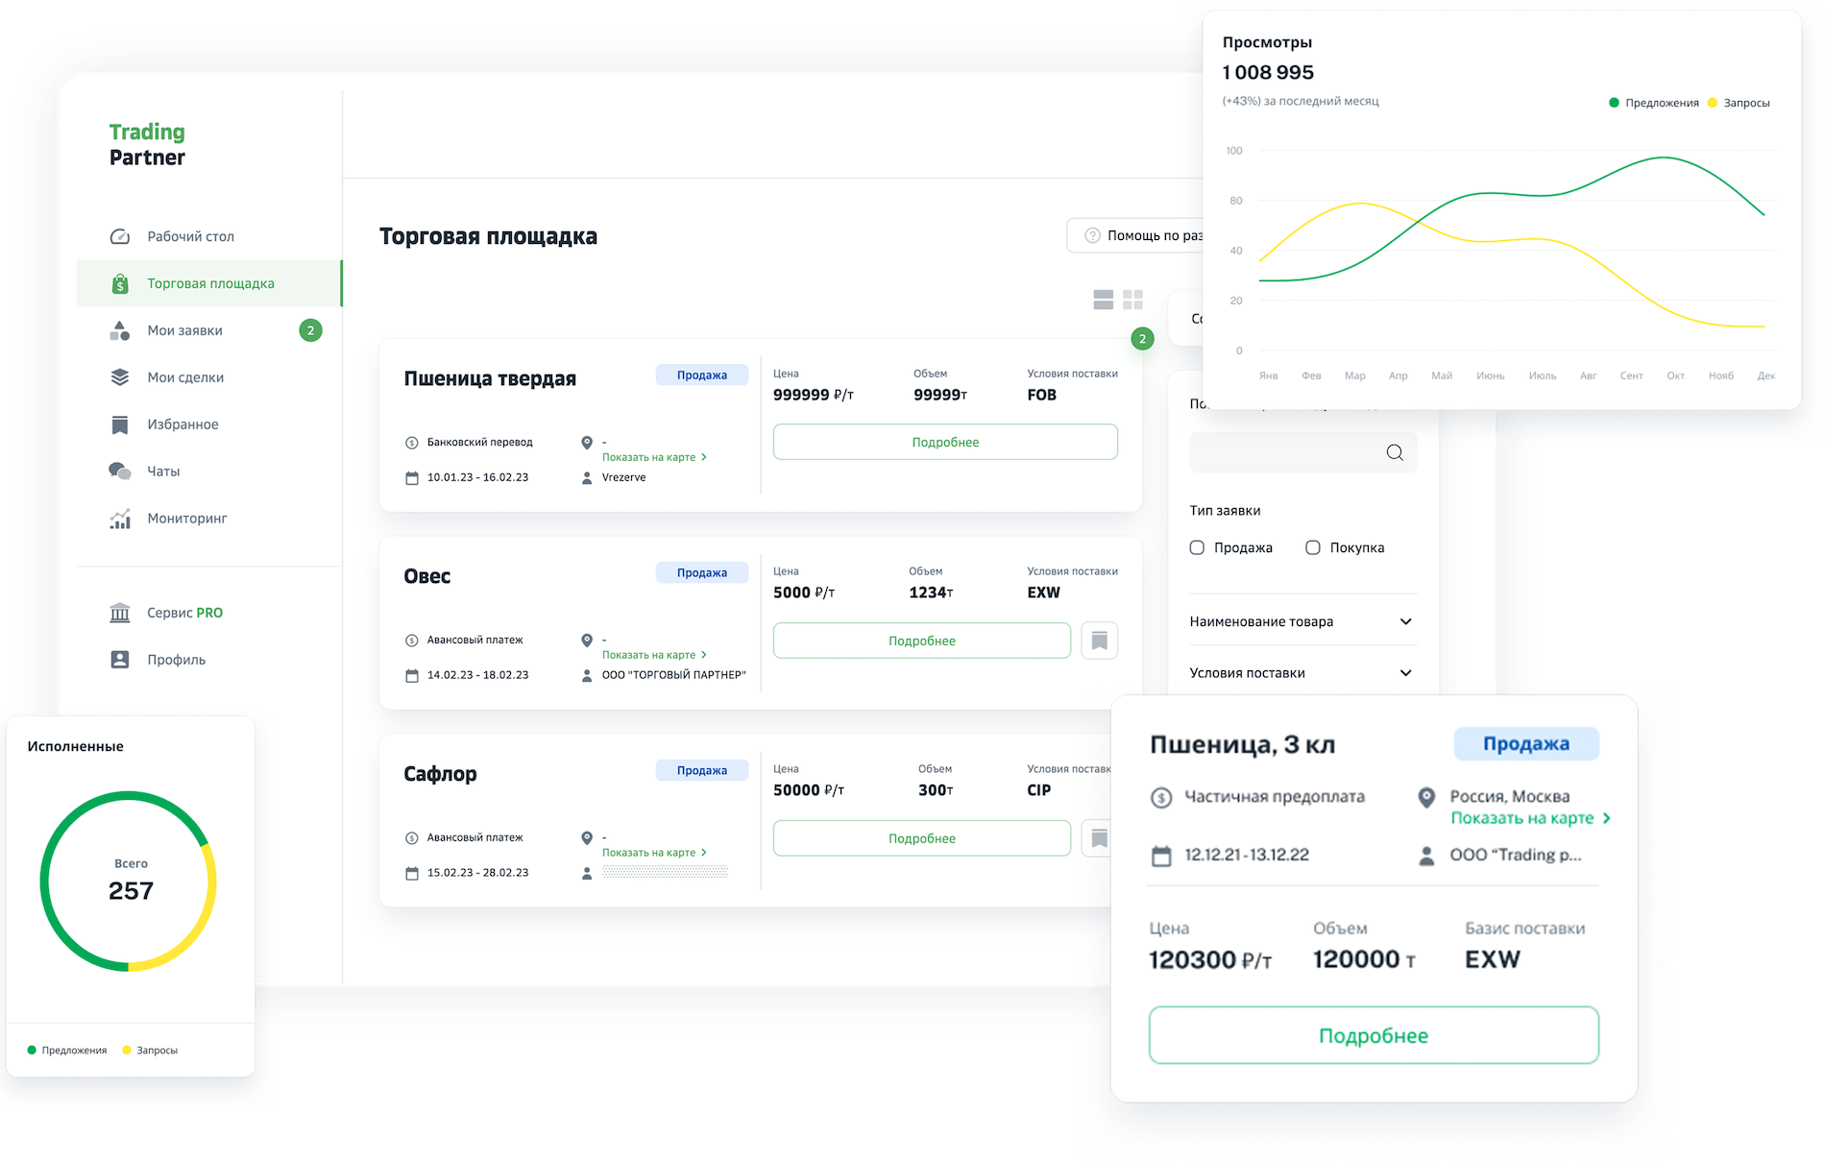Click the Мои сделки layers icon

120,377
